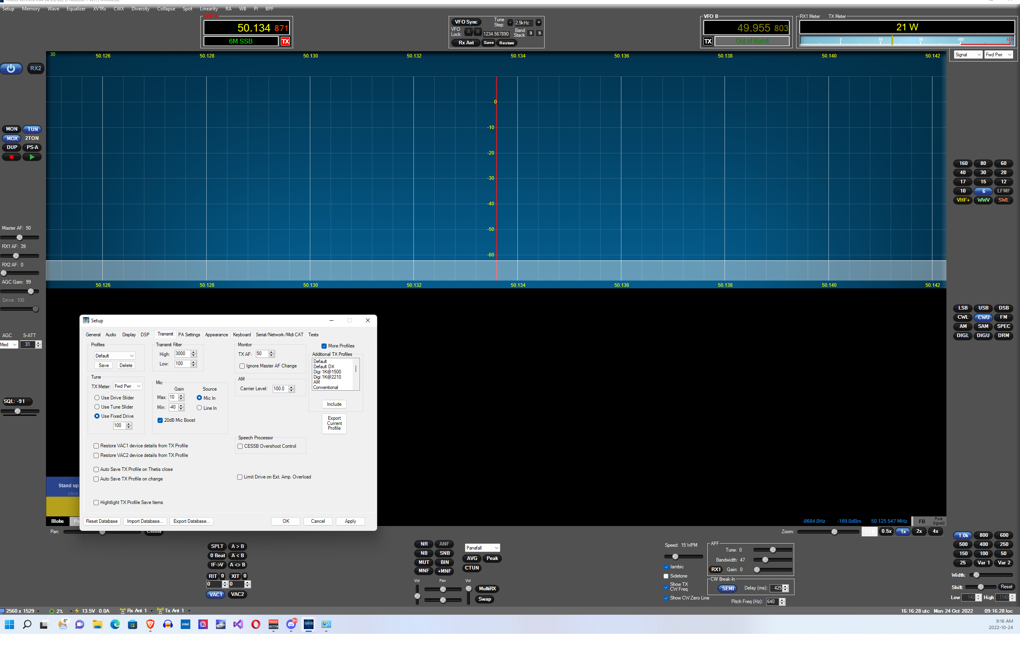The width and height of the screenshot is (1020, 655).
Task: Click the TX box under VFO B
Action: [708, 41]
